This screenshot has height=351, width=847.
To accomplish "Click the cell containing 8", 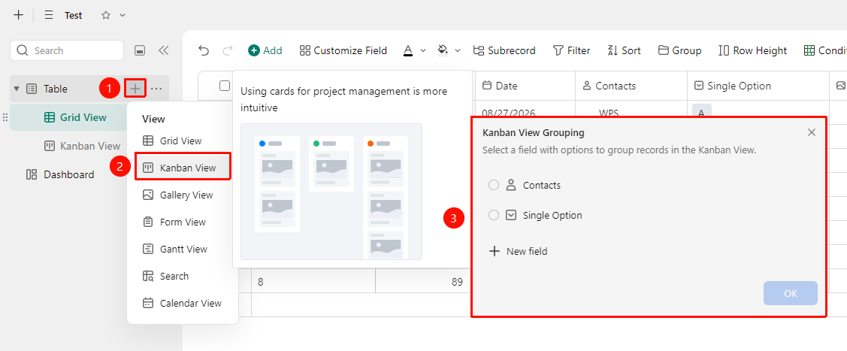I will (x=313, y=281).
